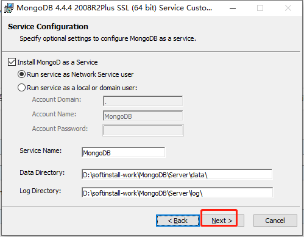Uncheck Install MongoD as a Service
The width and height of the screenshot is (304, 237).
point(12,62)
